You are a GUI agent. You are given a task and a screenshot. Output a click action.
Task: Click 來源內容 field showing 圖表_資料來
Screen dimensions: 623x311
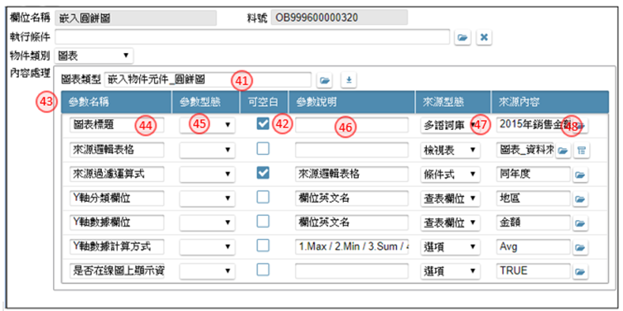click(x=524, y=150)
